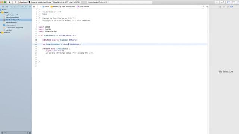Open the ViewController class jump bar segment

(83, 7)
